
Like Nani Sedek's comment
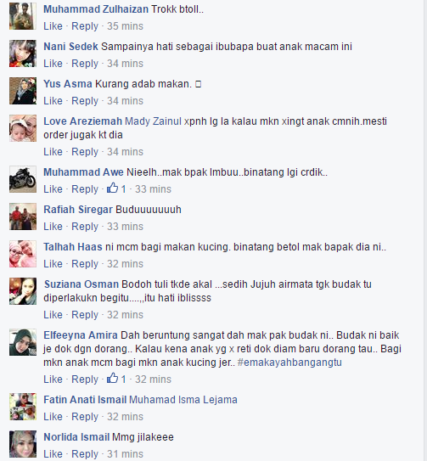(x=53, y=64)
